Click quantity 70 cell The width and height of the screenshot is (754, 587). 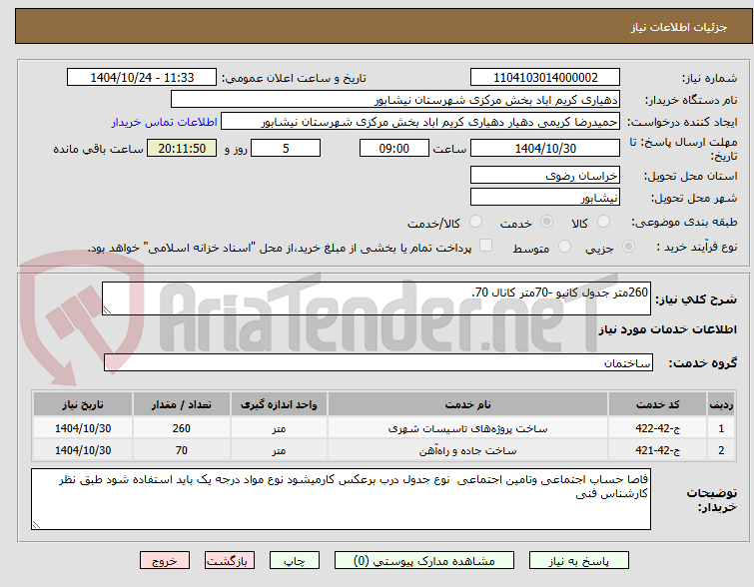point(182,450)
